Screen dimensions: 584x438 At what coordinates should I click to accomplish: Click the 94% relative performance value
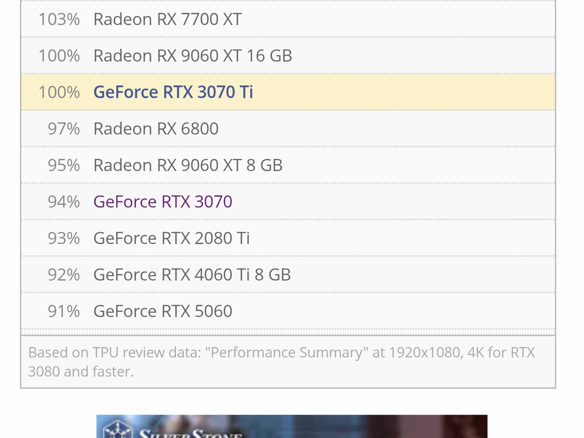tap(64, 202)
